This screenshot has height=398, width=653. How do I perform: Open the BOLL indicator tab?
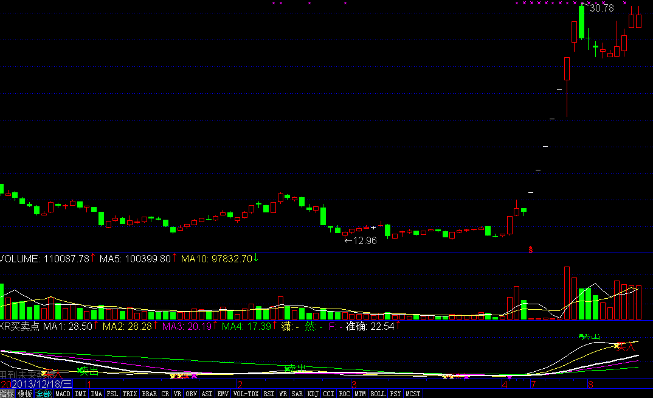coord(378,394)
